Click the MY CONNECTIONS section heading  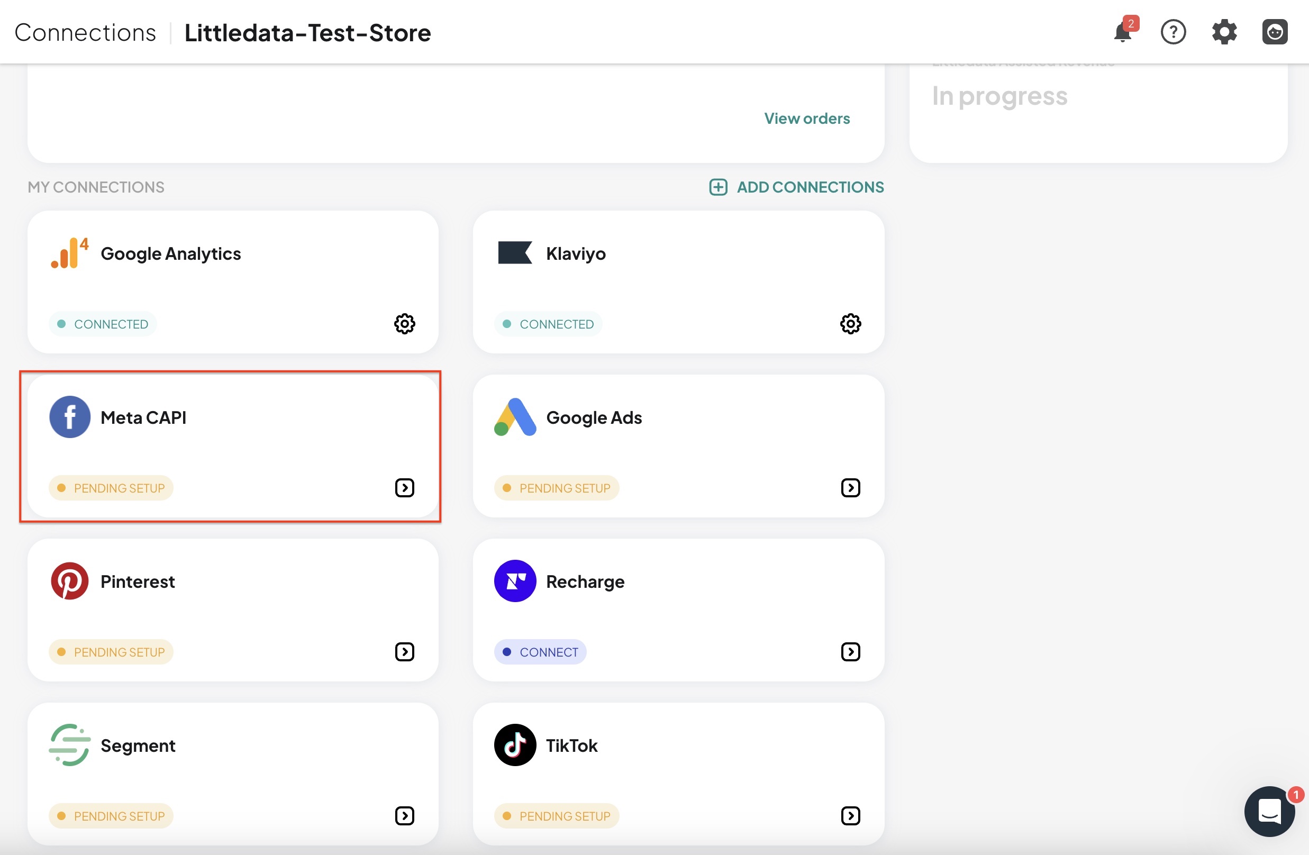(96, 187)
